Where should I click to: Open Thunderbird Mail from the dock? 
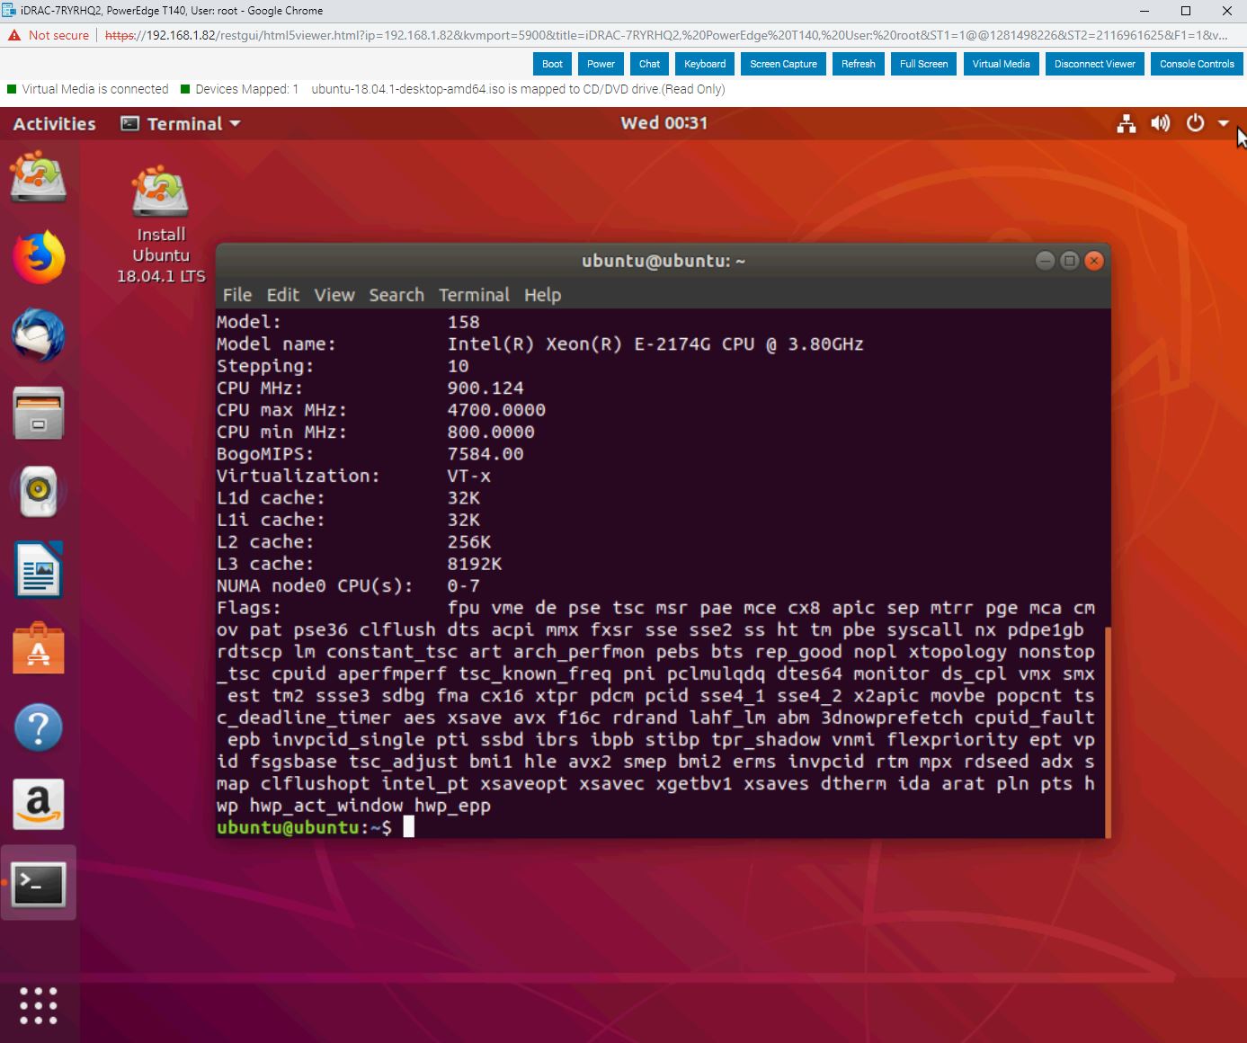coord(39,334)
